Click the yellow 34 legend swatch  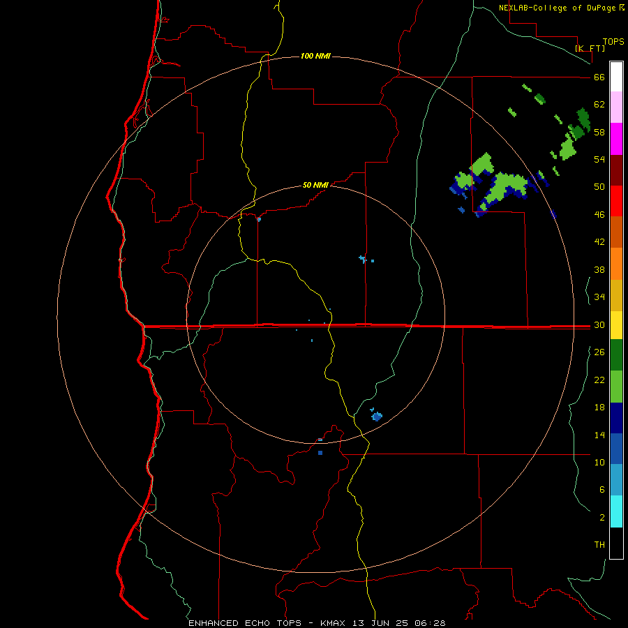click(x=616, y=325)
